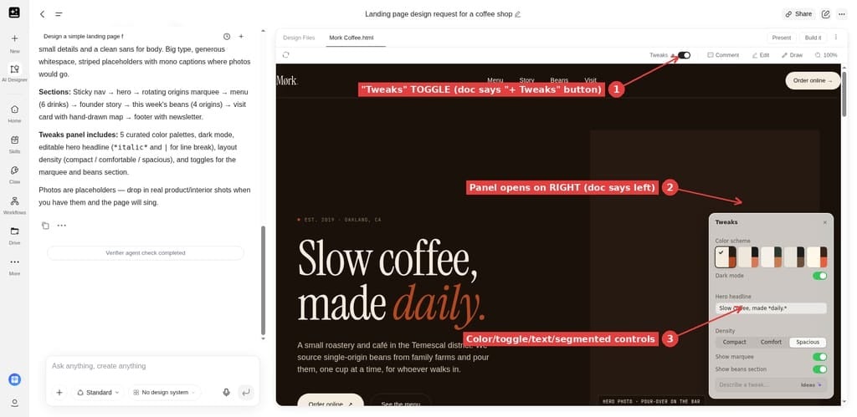
Task: Open the user profile icon at sidebar bottom
Action: coord(15,403)
